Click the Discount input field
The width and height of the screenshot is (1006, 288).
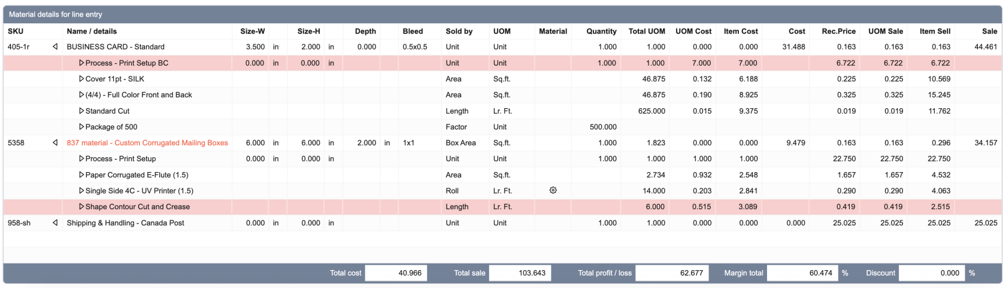point(931,273)
